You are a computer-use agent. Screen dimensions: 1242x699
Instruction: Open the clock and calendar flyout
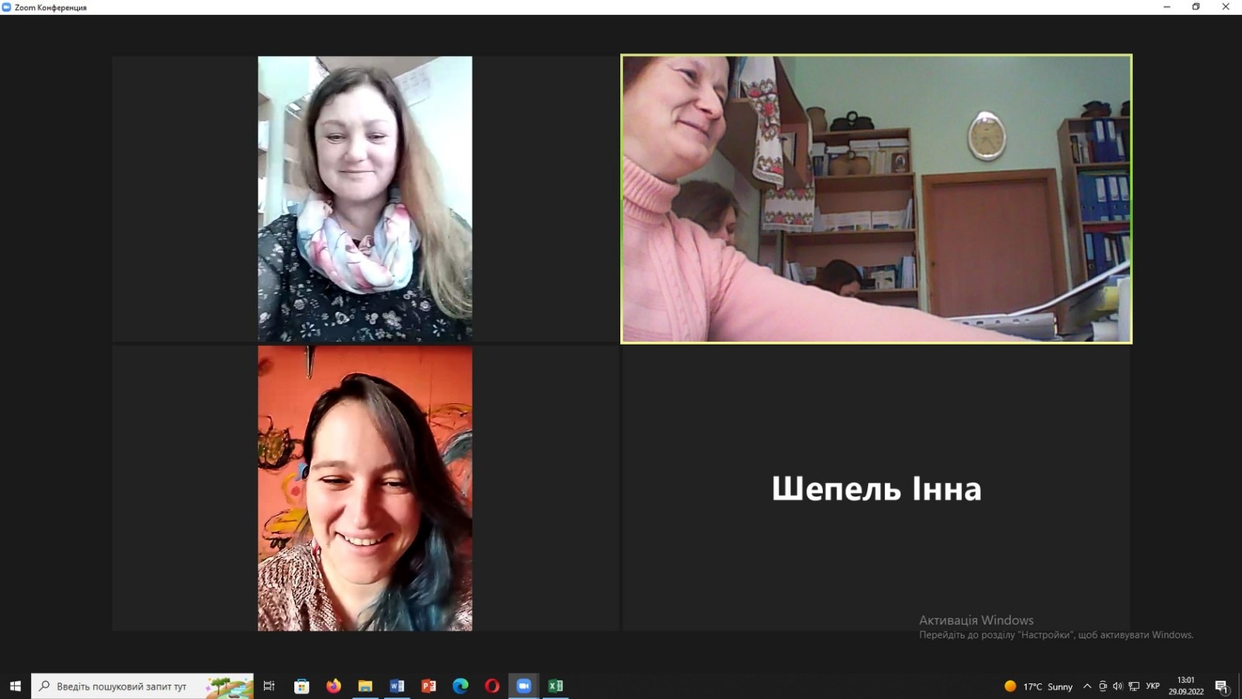point(1186,686)
